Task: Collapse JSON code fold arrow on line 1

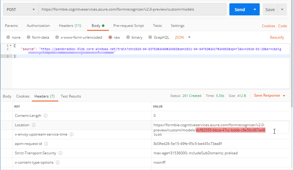Action: (x=10, y=46)
